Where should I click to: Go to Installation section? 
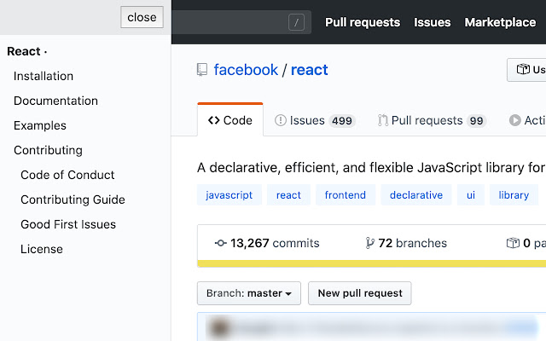tap(44, 76)
